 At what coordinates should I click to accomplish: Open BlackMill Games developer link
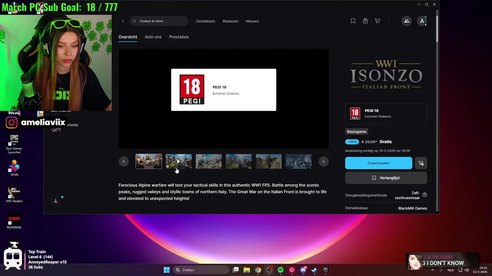pos(412,208)
